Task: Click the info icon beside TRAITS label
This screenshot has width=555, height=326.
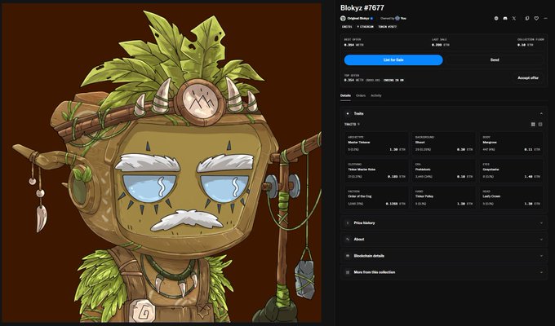Action: click(x=358, y=125)
